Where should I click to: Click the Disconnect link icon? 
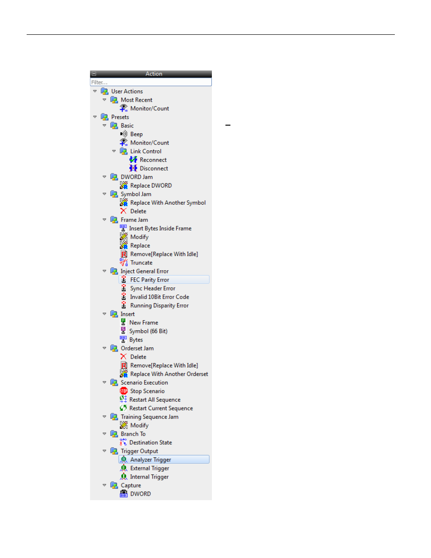pyautogui.click(x=133, y=169)
